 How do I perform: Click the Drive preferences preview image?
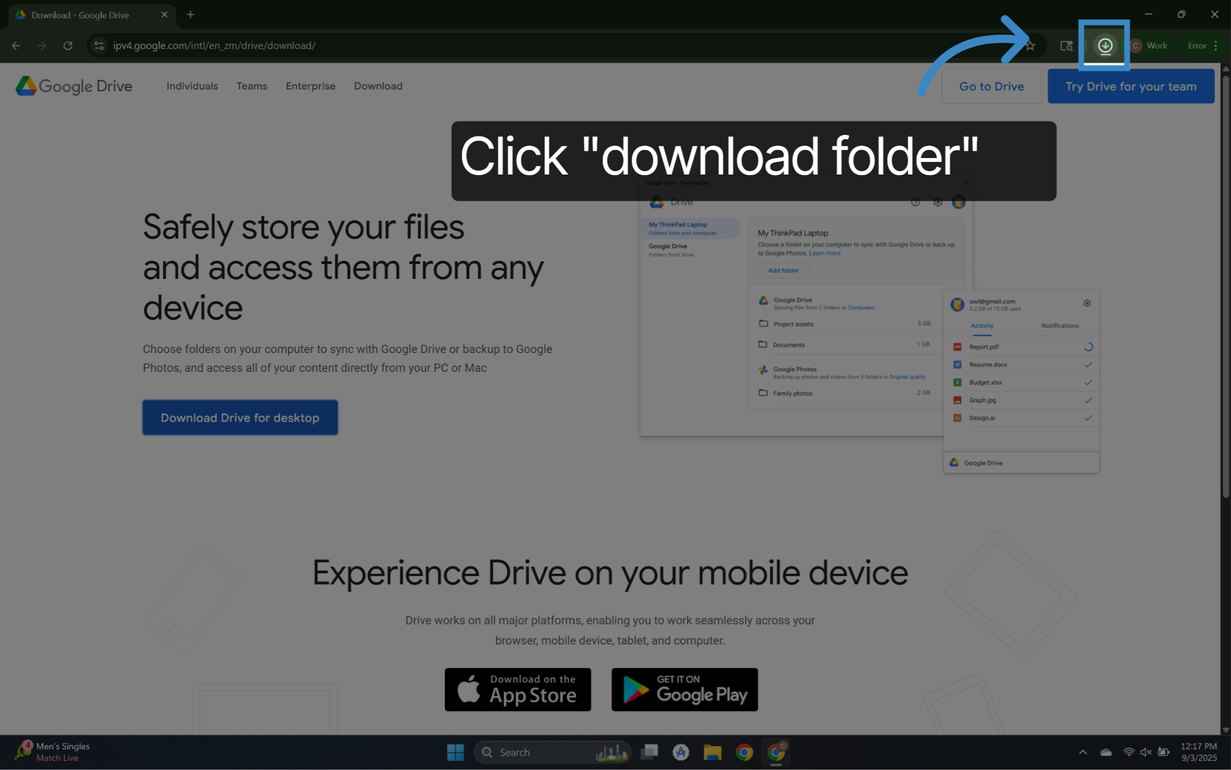(x=870, y=325)
